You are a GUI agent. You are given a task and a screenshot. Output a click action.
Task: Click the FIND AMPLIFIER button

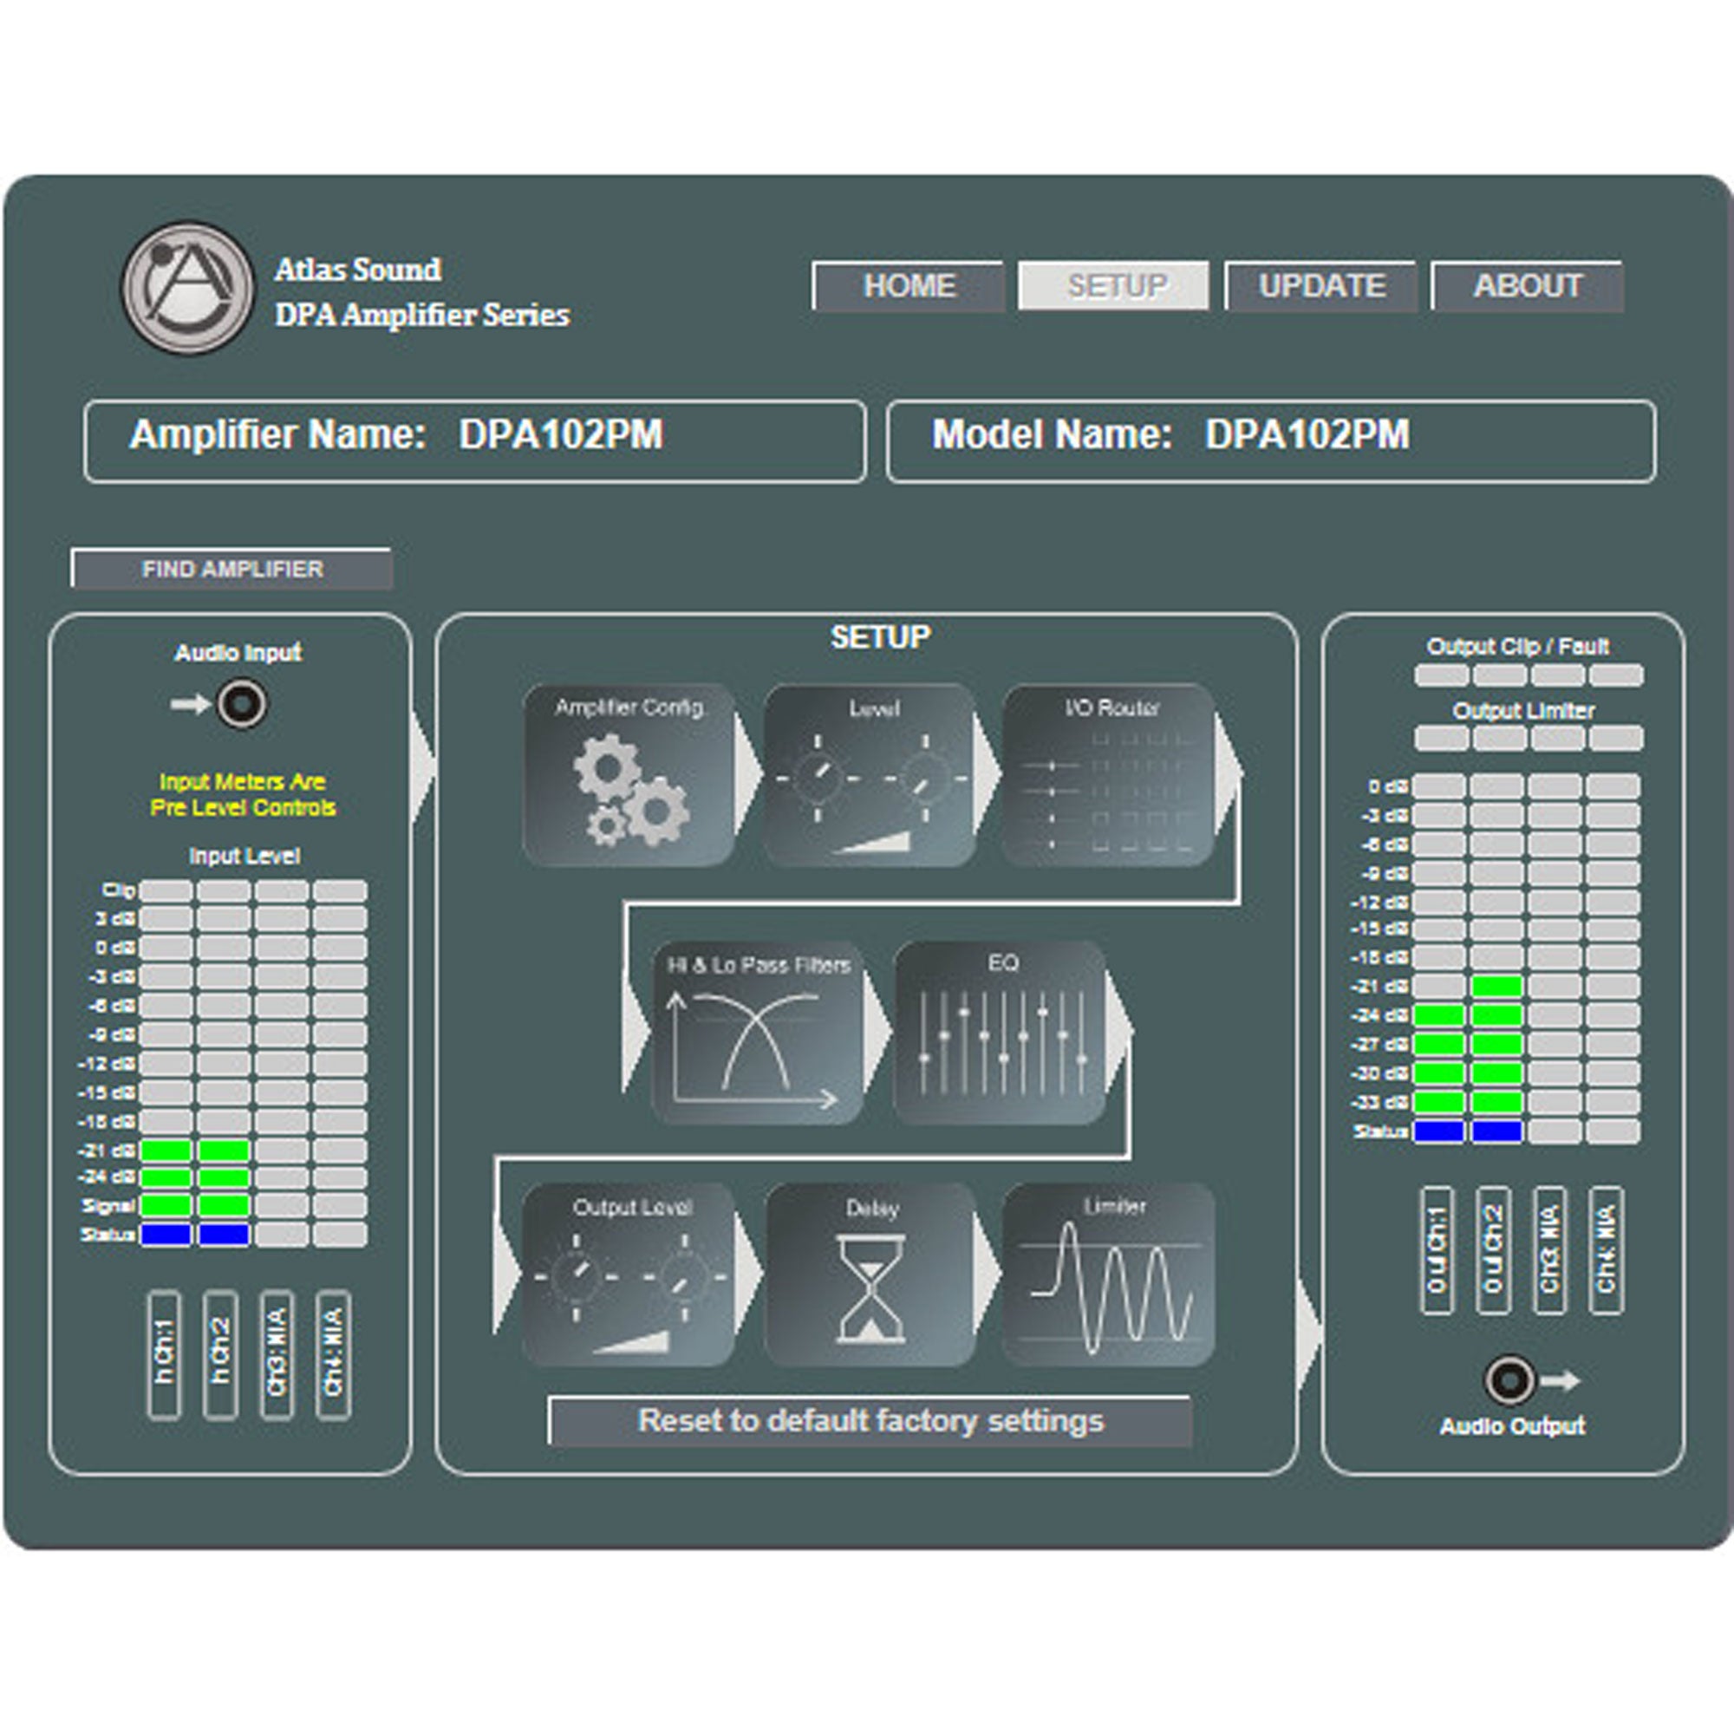coord(231,569)
